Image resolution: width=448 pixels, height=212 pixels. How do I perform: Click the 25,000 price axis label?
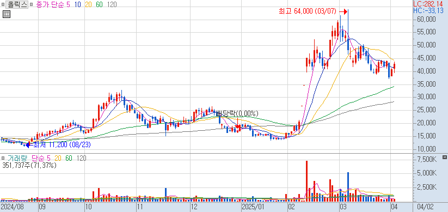(x=426, y=110)
